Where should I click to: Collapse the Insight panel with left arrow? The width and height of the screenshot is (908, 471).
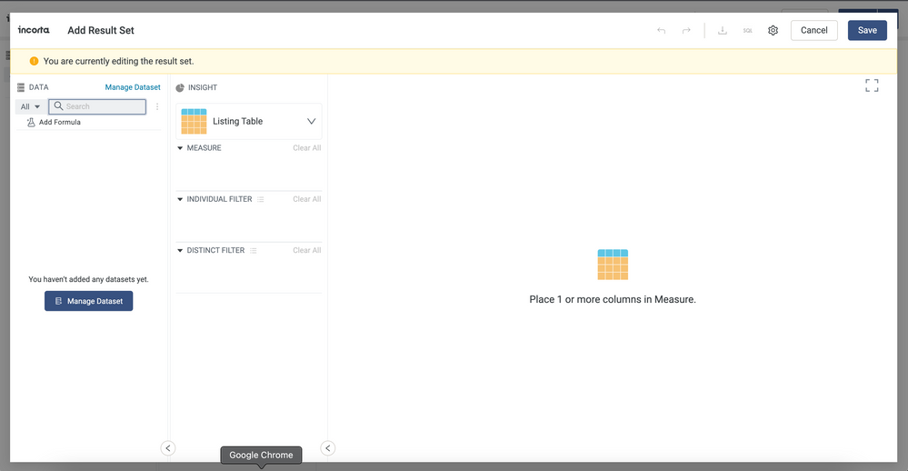click(328, 447)
